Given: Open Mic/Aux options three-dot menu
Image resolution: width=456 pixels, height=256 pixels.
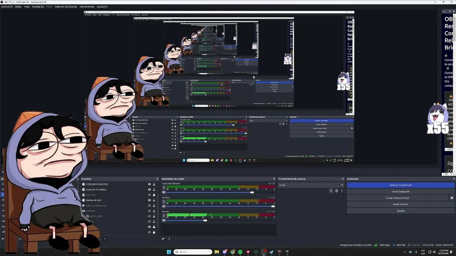Looking at the screenshot, I should click(x=164, y=202).
